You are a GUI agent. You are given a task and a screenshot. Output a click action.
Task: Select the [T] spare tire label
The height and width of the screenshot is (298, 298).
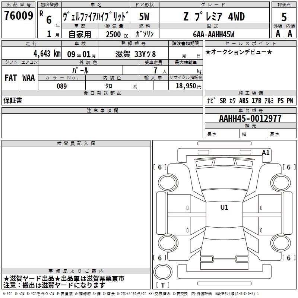click(163, 285)
